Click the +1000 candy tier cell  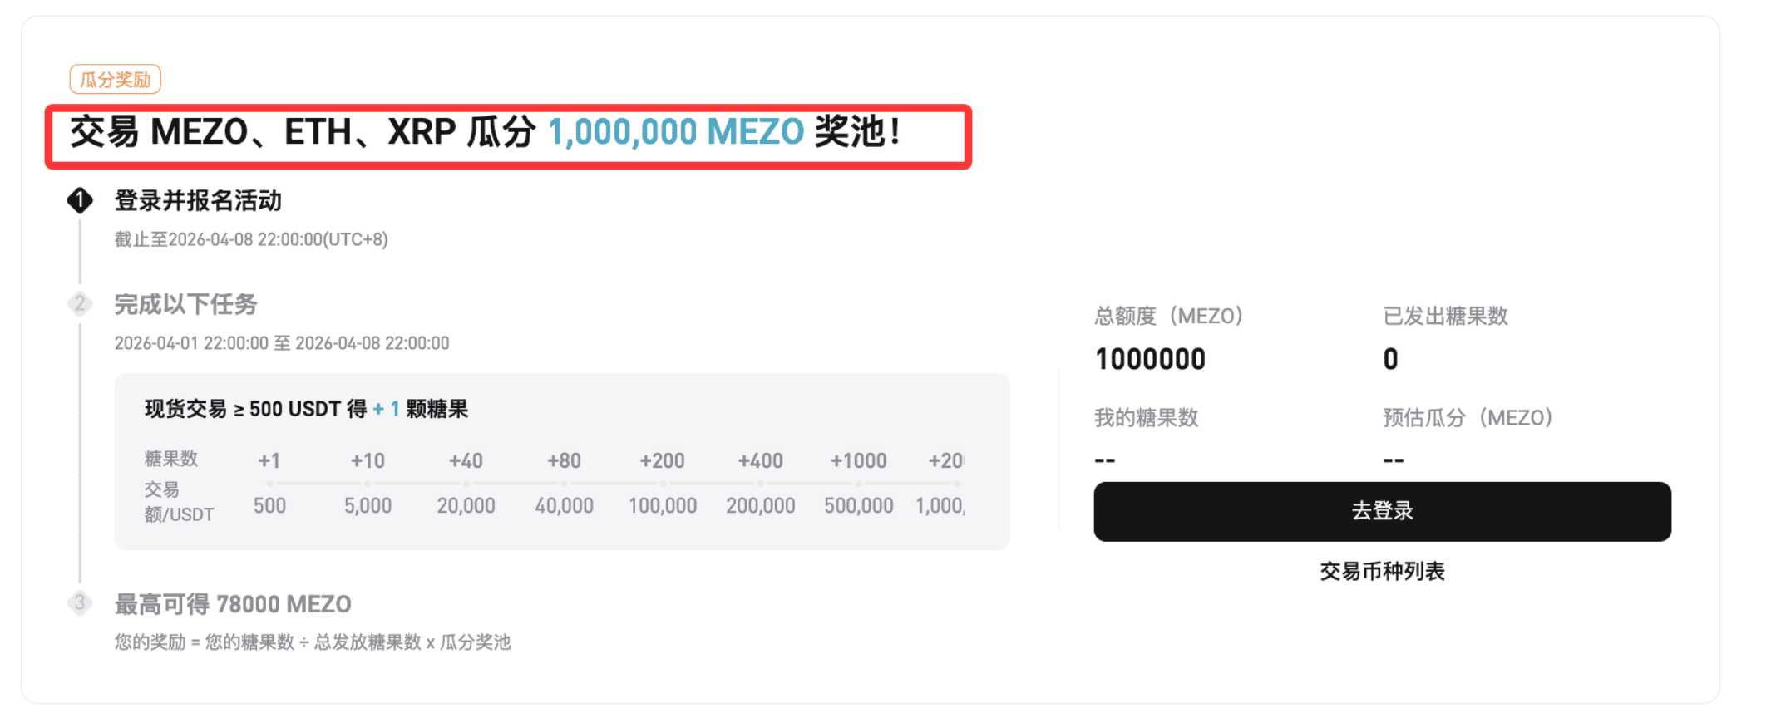coord(859,460)
